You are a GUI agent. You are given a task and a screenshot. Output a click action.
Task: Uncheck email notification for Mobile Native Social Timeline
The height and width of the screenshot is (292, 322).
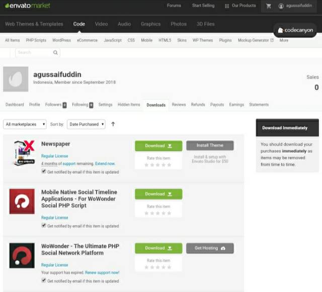(44, 226)
